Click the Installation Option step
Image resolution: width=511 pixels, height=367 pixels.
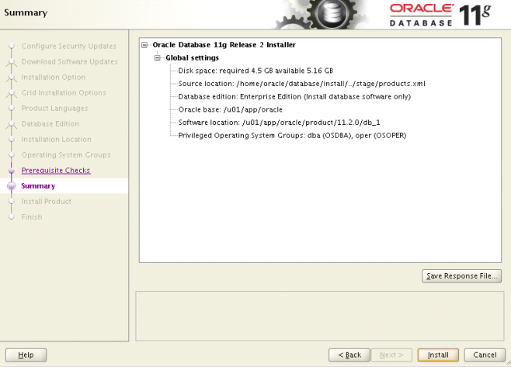coord(54,77)
